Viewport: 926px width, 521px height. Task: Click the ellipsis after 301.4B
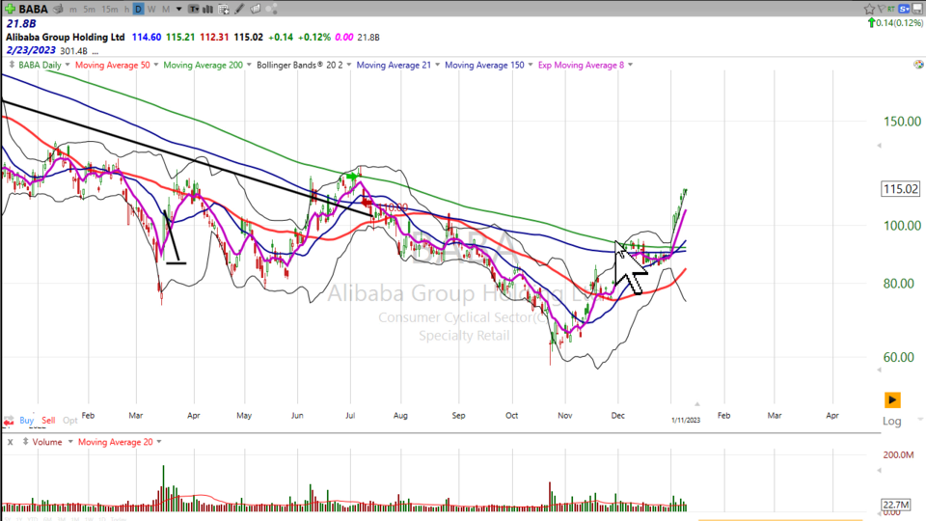click(x=95, y=52)
